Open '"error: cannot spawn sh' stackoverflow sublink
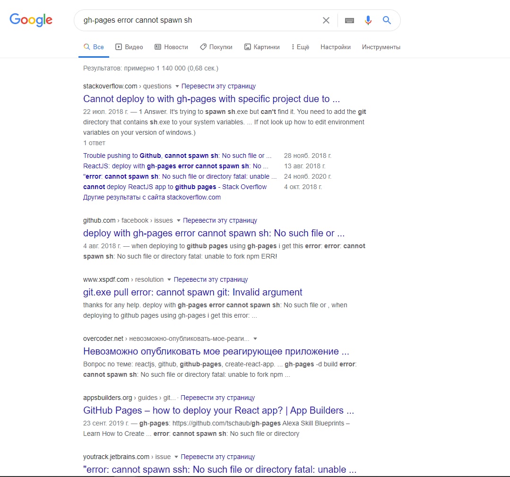This screenshot has height=477, width=510. tap(180, 177)
